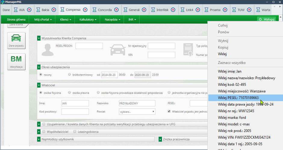Focus the VIN input field
Image resolution: width=283 pixels, height=150 pixels.
(x=161, y=55)
